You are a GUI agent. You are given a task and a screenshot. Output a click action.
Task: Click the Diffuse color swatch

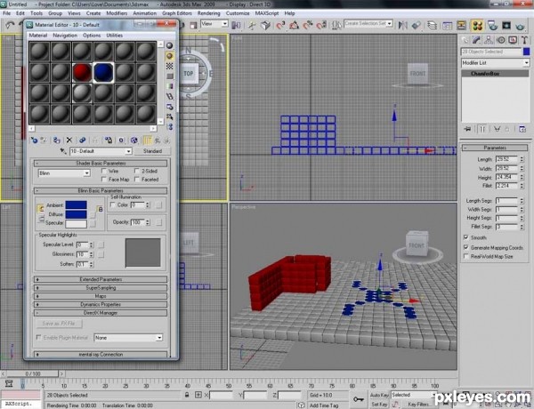coord(76,214)
